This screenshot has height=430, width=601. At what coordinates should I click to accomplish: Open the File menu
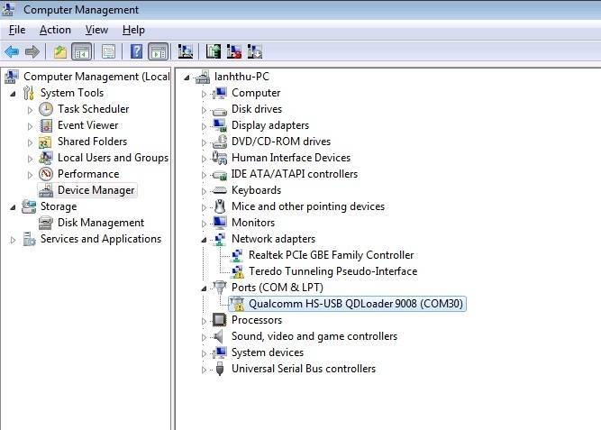coord(17,30)
